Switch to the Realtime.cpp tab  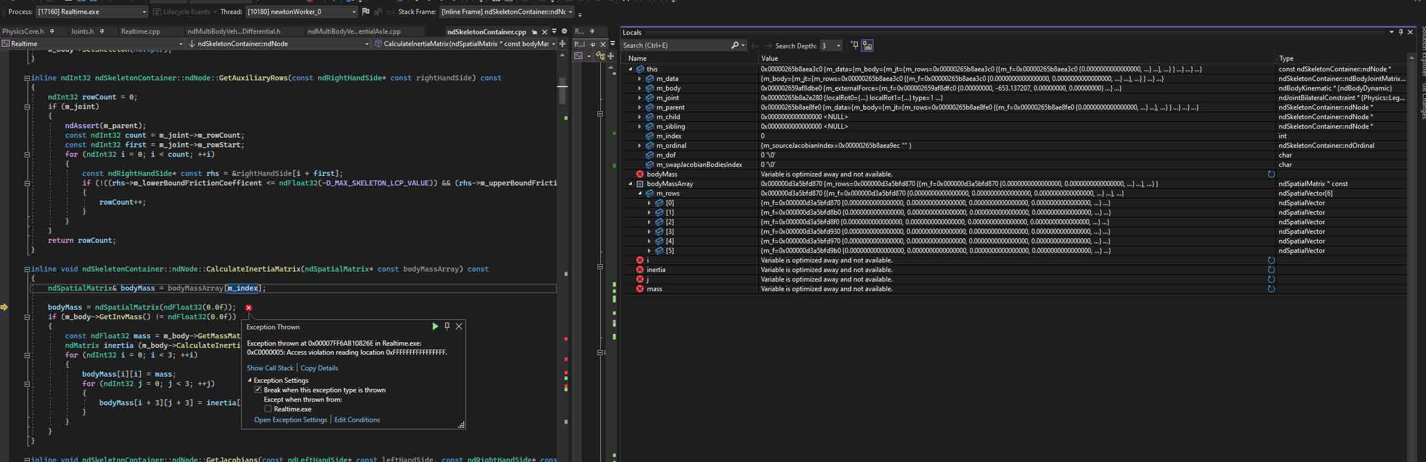(x=141, y=31)
